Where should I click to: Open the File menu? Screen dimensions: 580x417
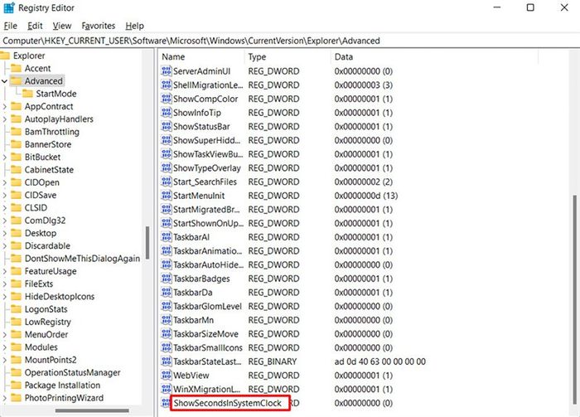pyautogui.click(x=10, y=26)
